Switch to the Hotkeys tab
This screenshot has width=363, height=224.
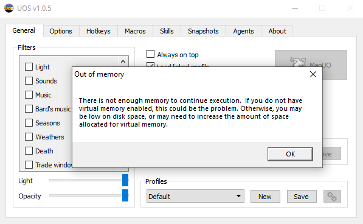tap(99, 31)
